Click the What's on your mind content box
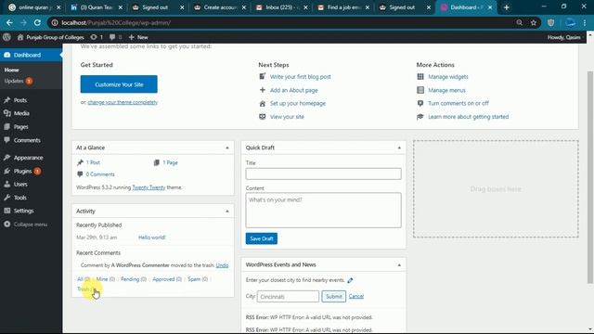594x334 pixels. 323,211
